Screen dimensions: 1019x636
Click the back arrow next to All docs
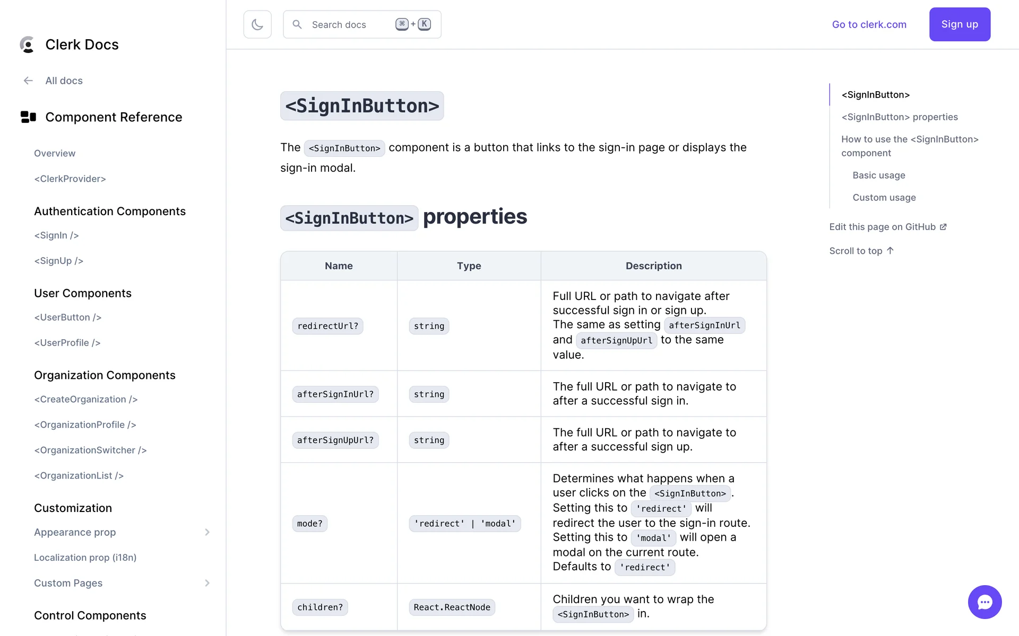[x=28, y=81]
